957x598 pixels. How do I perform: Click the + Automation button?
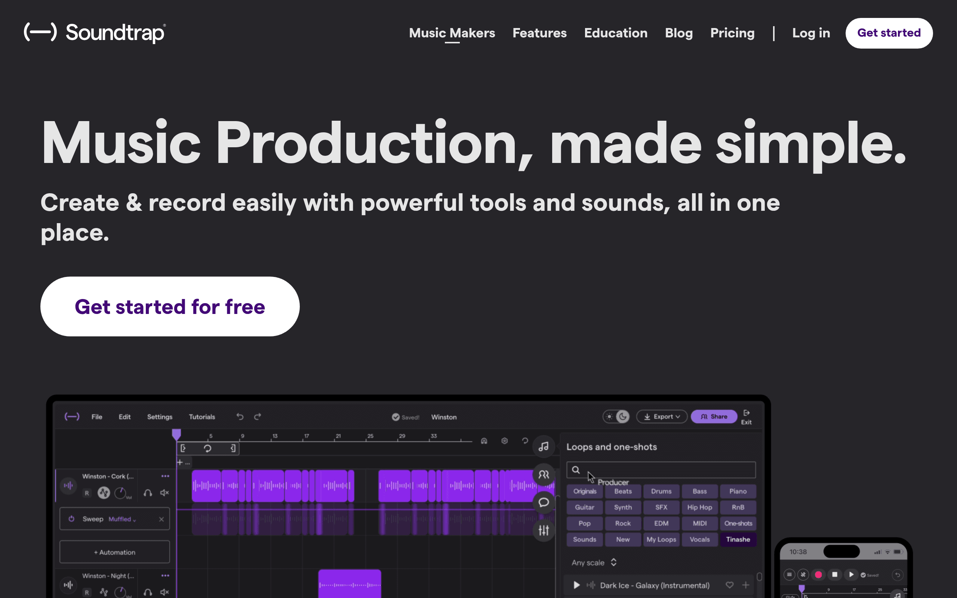pos(115,552)
